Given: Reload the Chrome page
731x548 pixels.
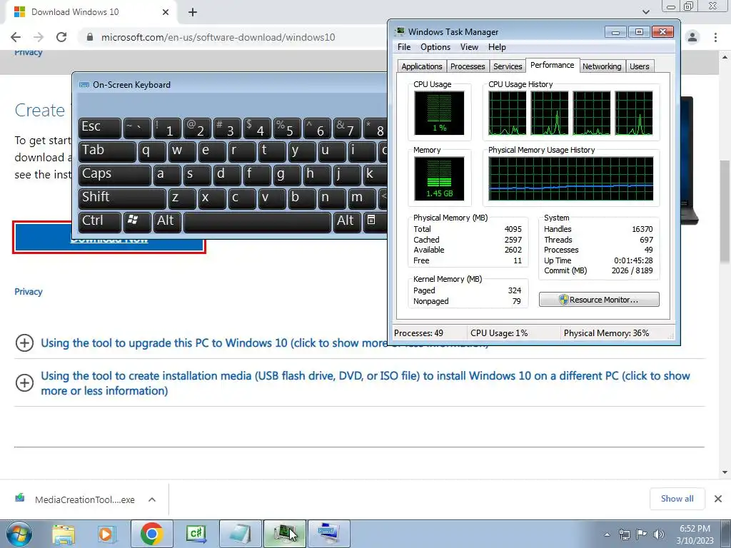Looking at the screenshot, I should tap(61, 37).
